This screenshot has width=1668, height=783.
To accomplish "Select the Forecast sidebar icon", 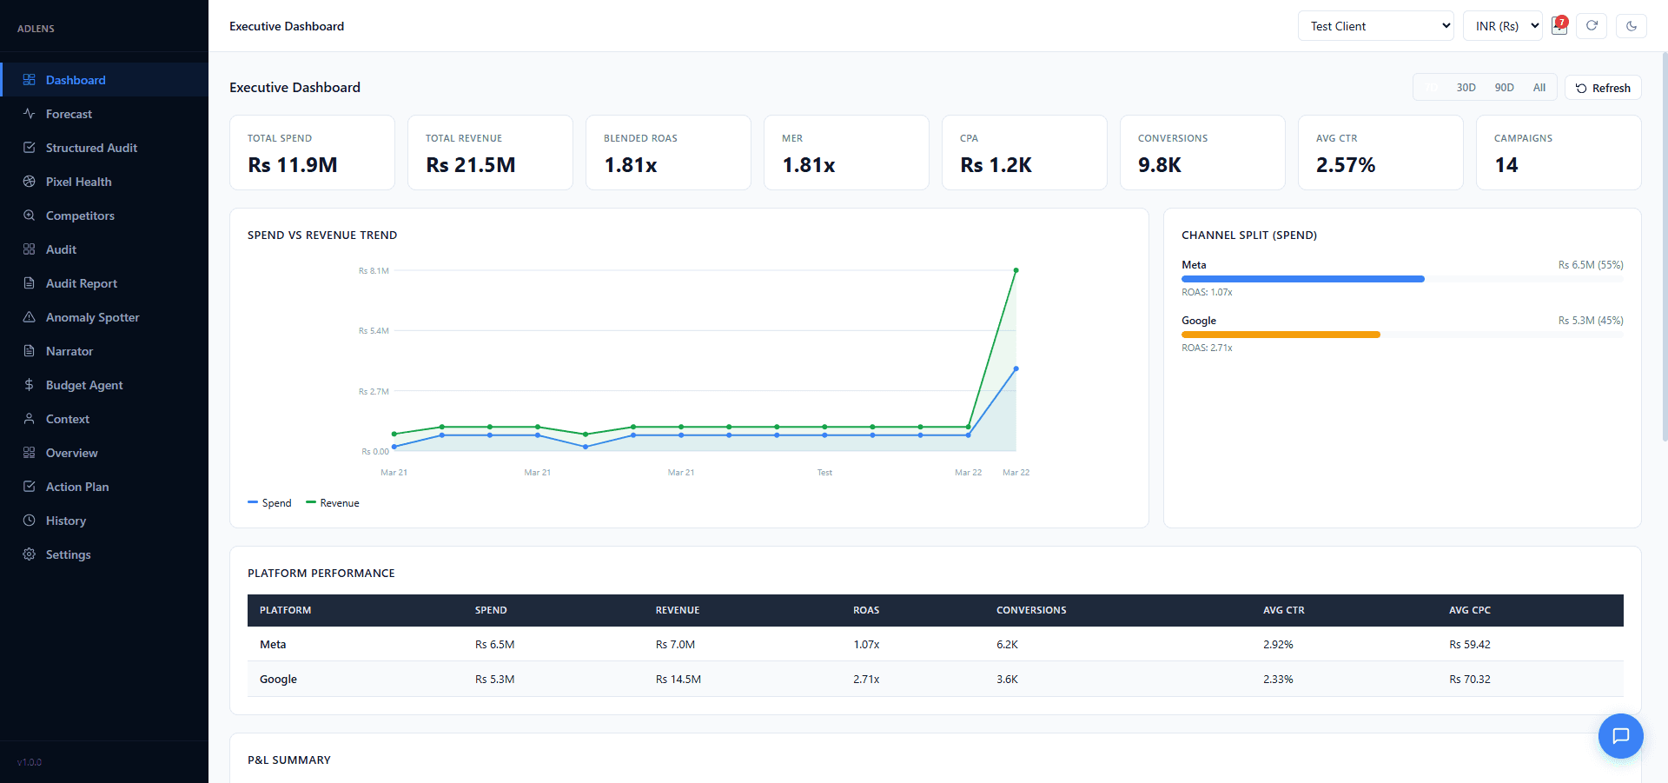I will point(30,114).
